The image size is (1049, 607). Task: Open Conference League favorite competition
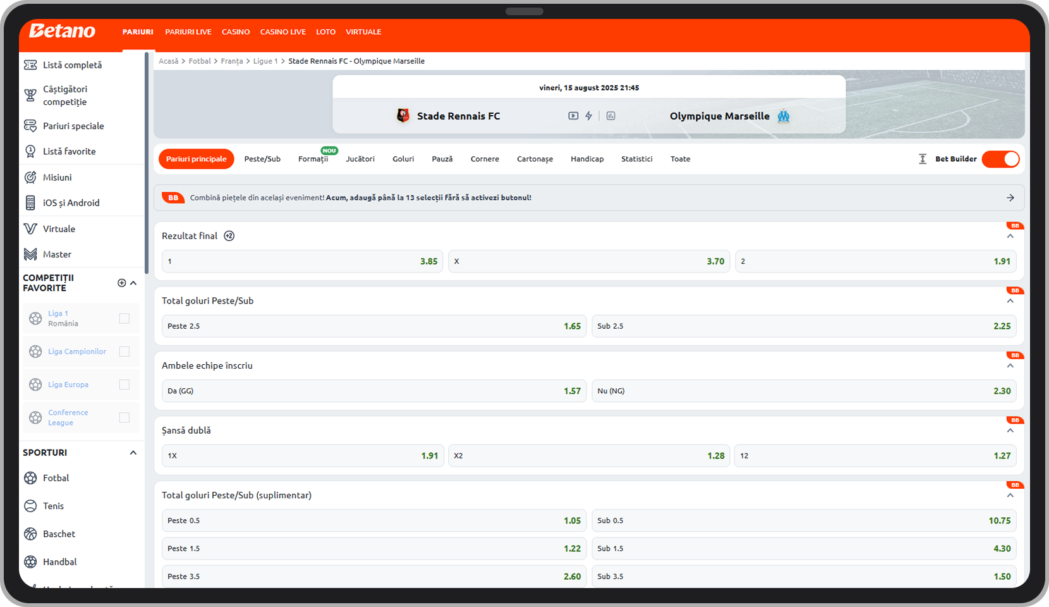click(68, 417)
